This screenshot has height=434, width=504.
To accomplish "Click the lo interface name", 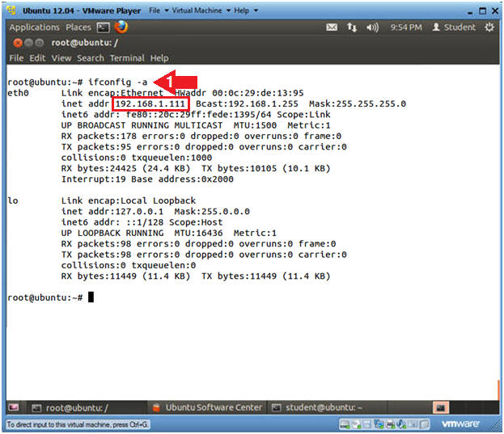I will tap(13, 200).
